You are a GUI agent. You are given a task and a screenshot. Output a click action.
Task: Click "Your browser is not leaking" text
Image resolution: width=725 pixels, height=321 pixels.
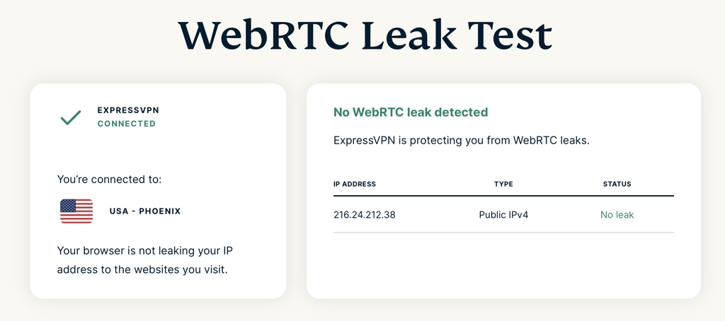[145, 251]
